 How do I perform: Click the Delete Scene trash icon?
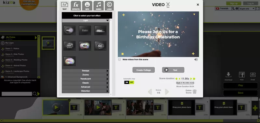click(x=195, y=92)
